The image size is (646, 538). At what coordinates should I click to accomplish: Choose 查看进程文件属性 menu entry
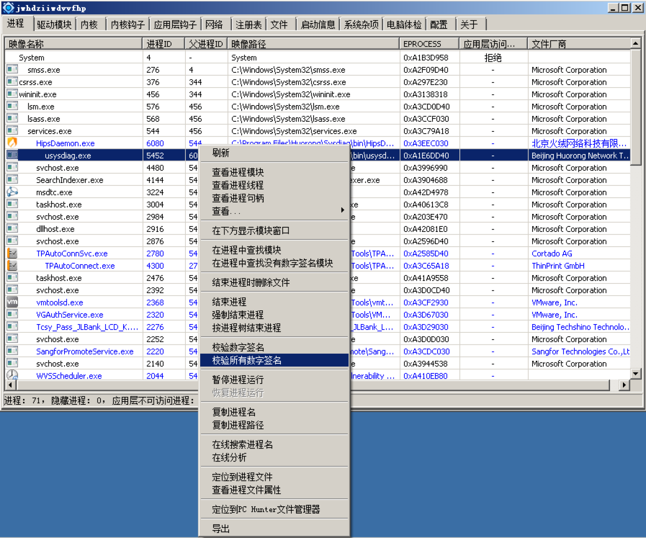[x=274, y=490]
